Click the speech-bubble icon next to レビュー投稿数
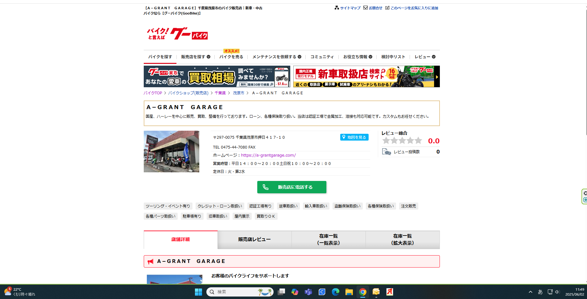 pos(387,152)
